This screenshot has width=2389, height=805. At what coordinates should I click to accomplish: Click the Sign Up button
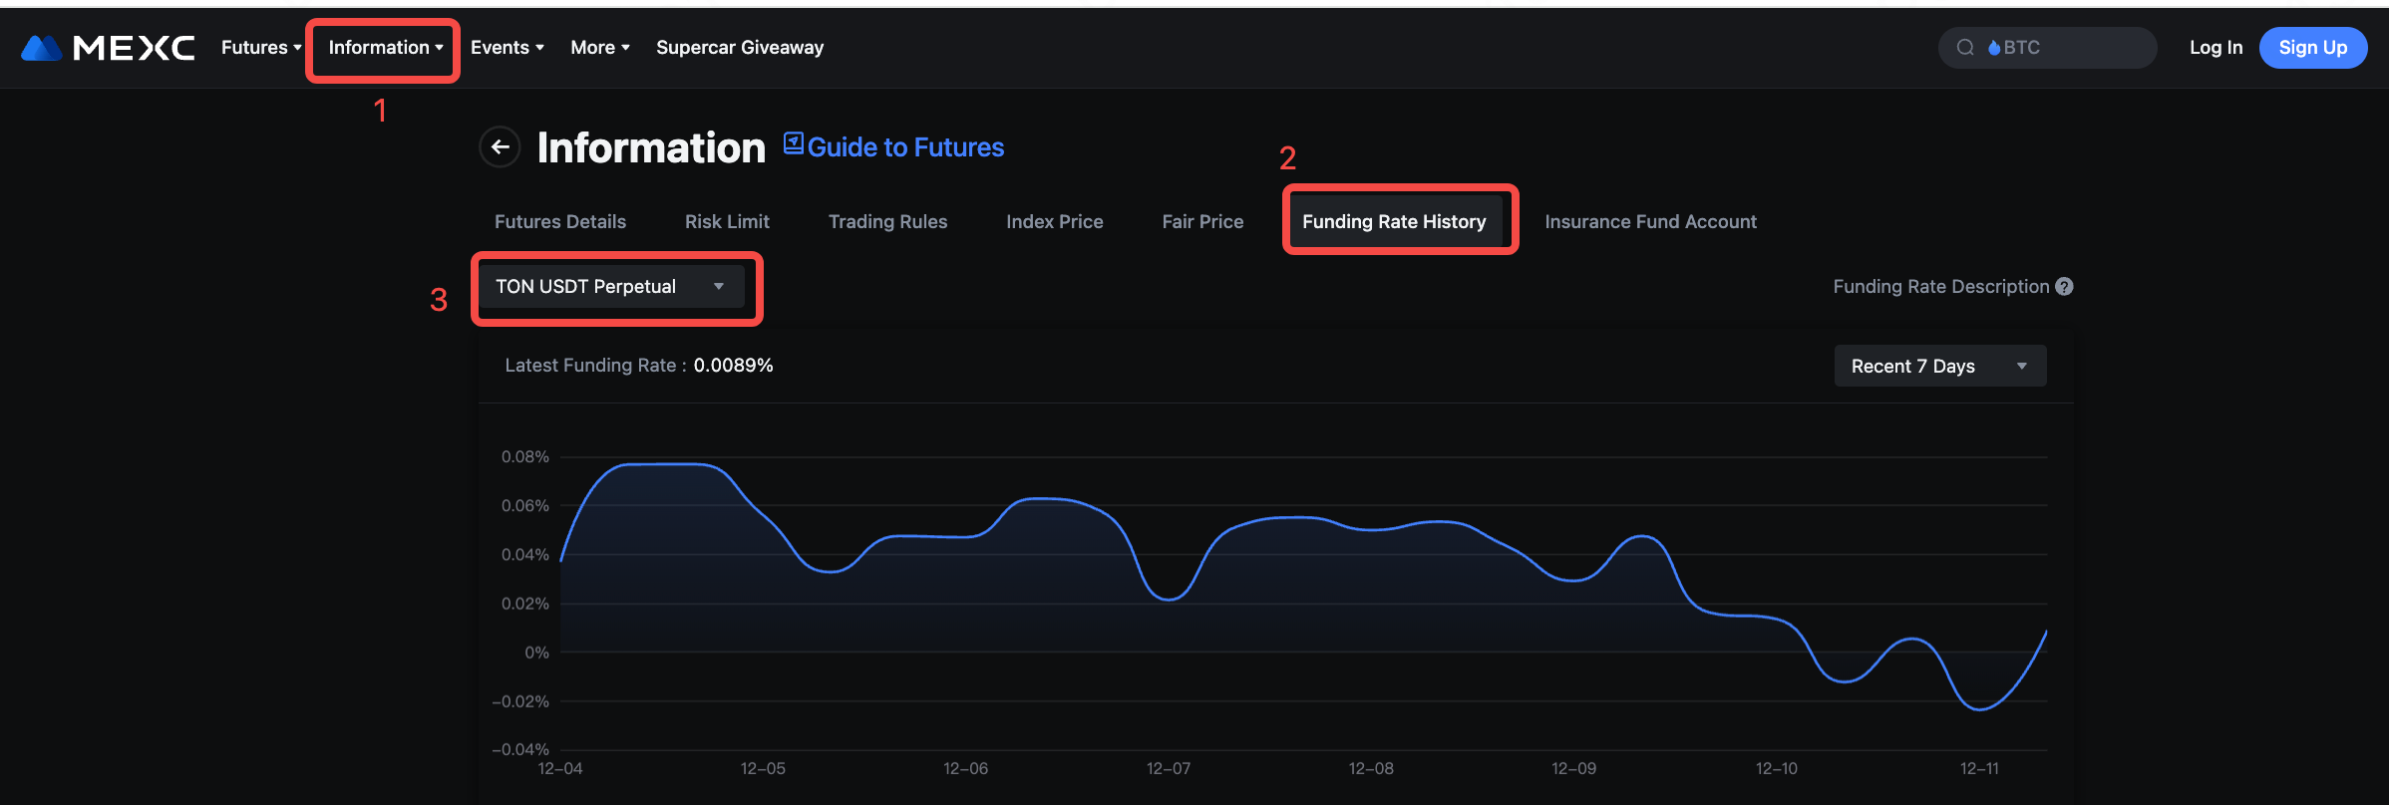click(2312, 48)
